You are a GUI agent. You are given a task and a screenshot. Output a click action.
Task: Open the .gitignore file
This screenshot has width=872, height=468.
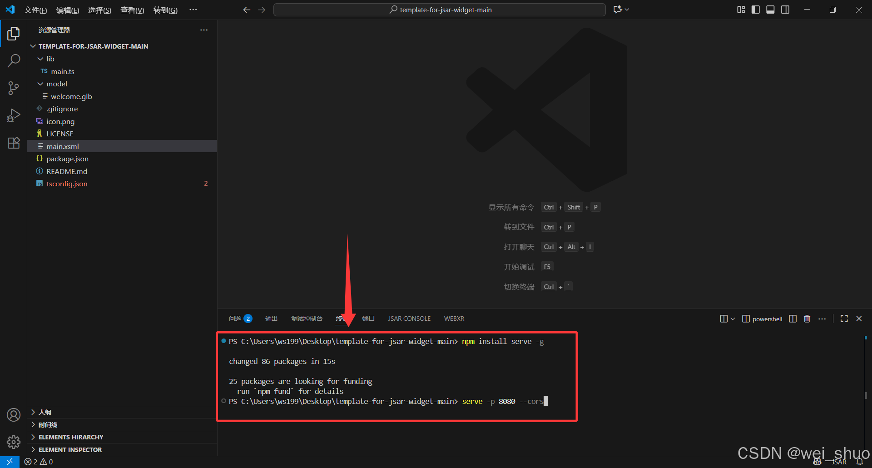click(x=122, y=109)
